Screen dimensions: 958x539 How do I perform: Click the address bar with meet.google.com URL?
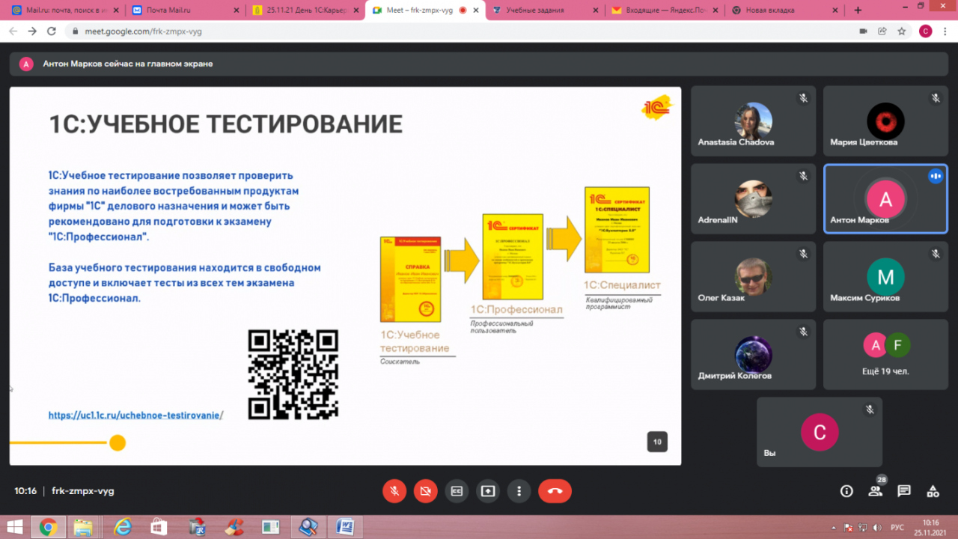tap(449, 31)
